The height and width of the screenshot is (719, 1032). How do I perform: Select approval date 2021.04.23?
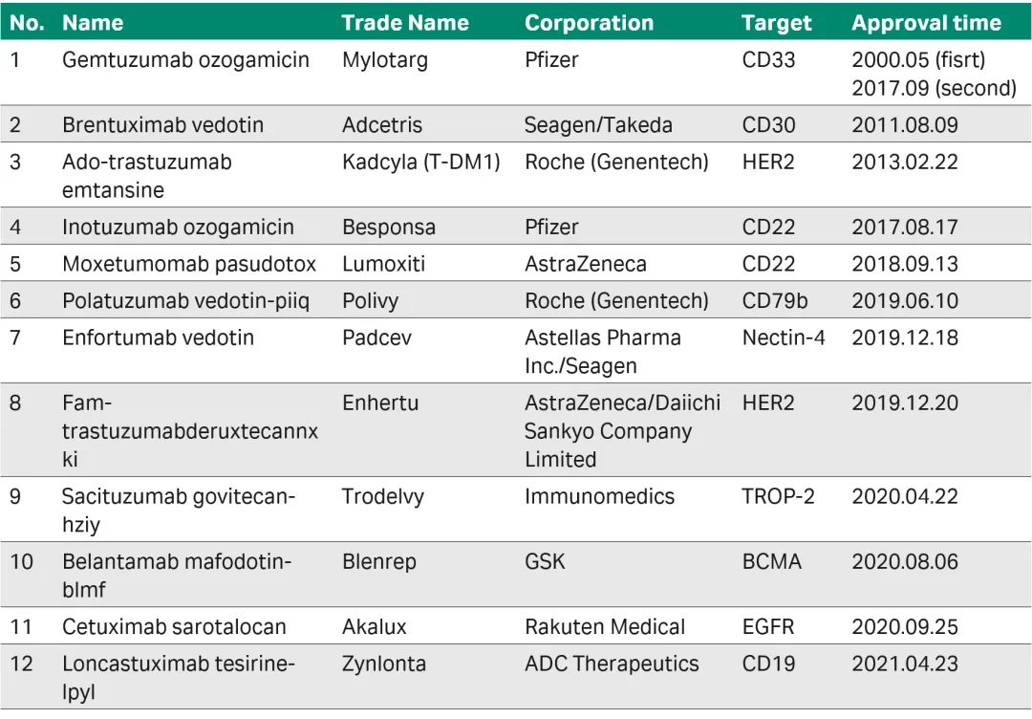tap(904, 664)
